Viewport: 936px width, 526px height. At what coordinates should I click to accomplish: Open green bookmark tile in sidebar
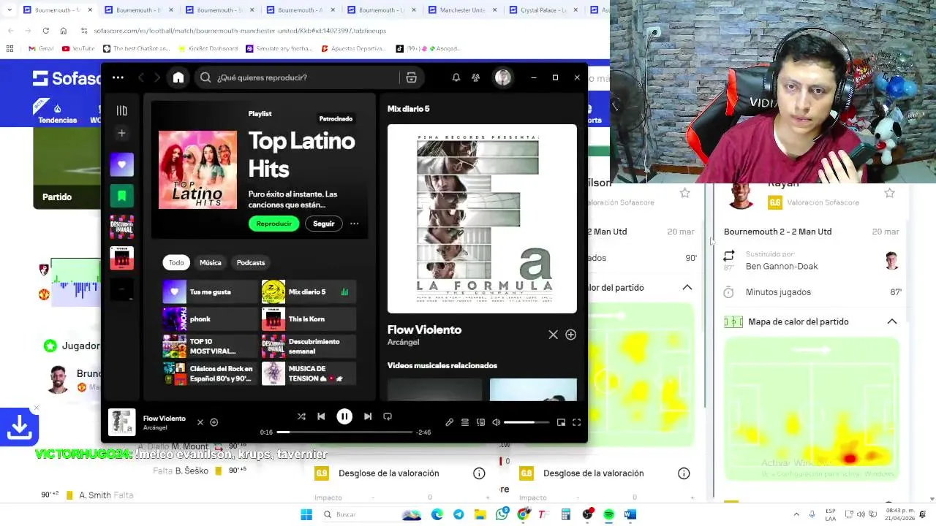(x=122, y=196)
